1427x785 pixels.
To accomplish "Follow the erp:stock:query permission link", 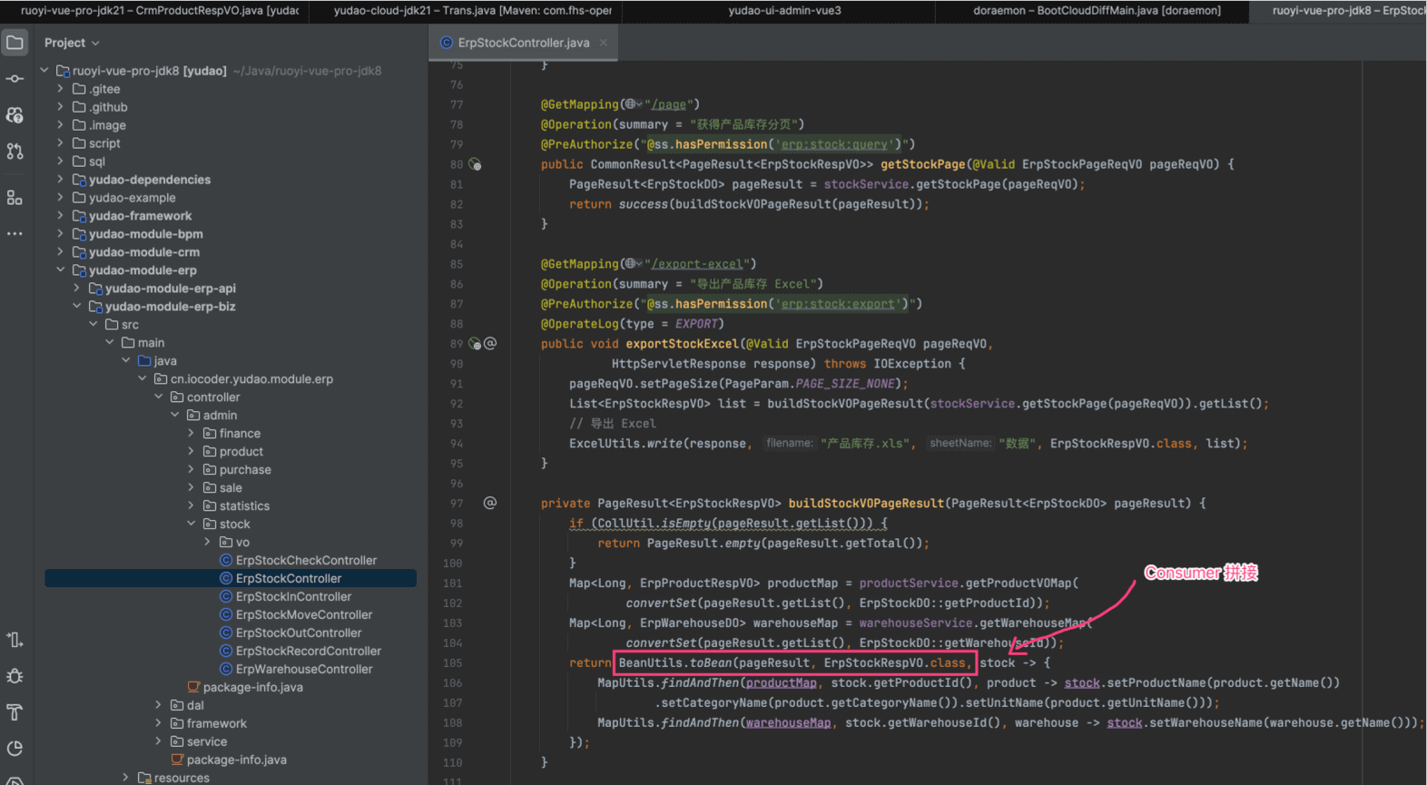I will [x=834, y=144].
